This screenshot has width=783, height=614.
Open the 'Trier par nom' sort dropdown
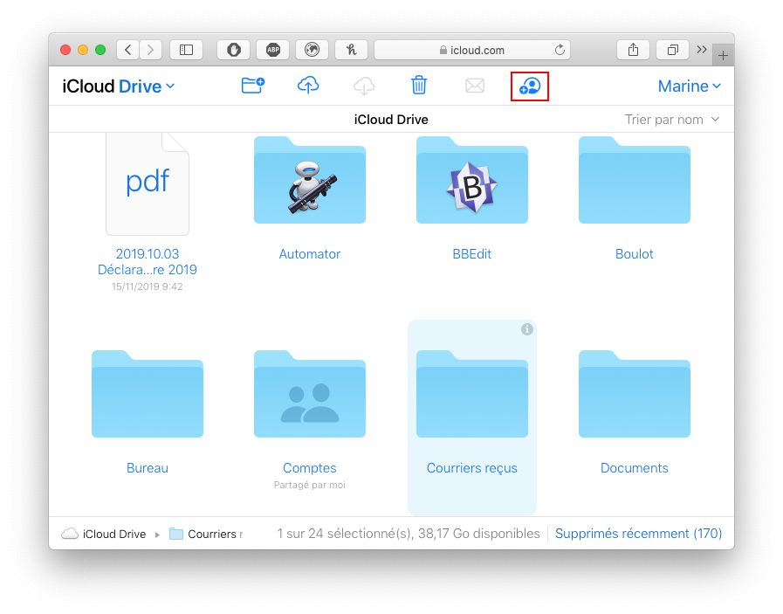[672, 119]
